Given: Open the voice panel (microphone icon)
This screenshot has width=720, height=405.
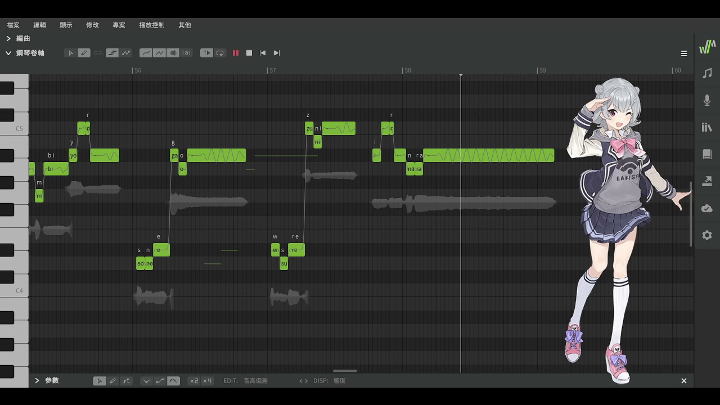Looking at the screenshot, I should tap(707, 100).
